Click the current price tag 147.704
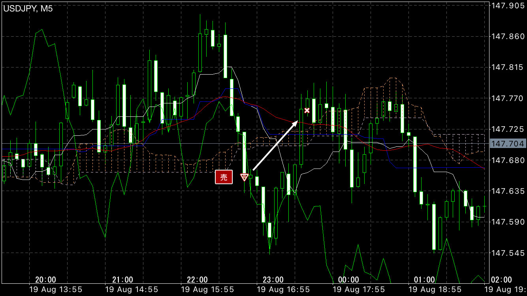This screenshot has height=296, width=527. tap(508, 144)
